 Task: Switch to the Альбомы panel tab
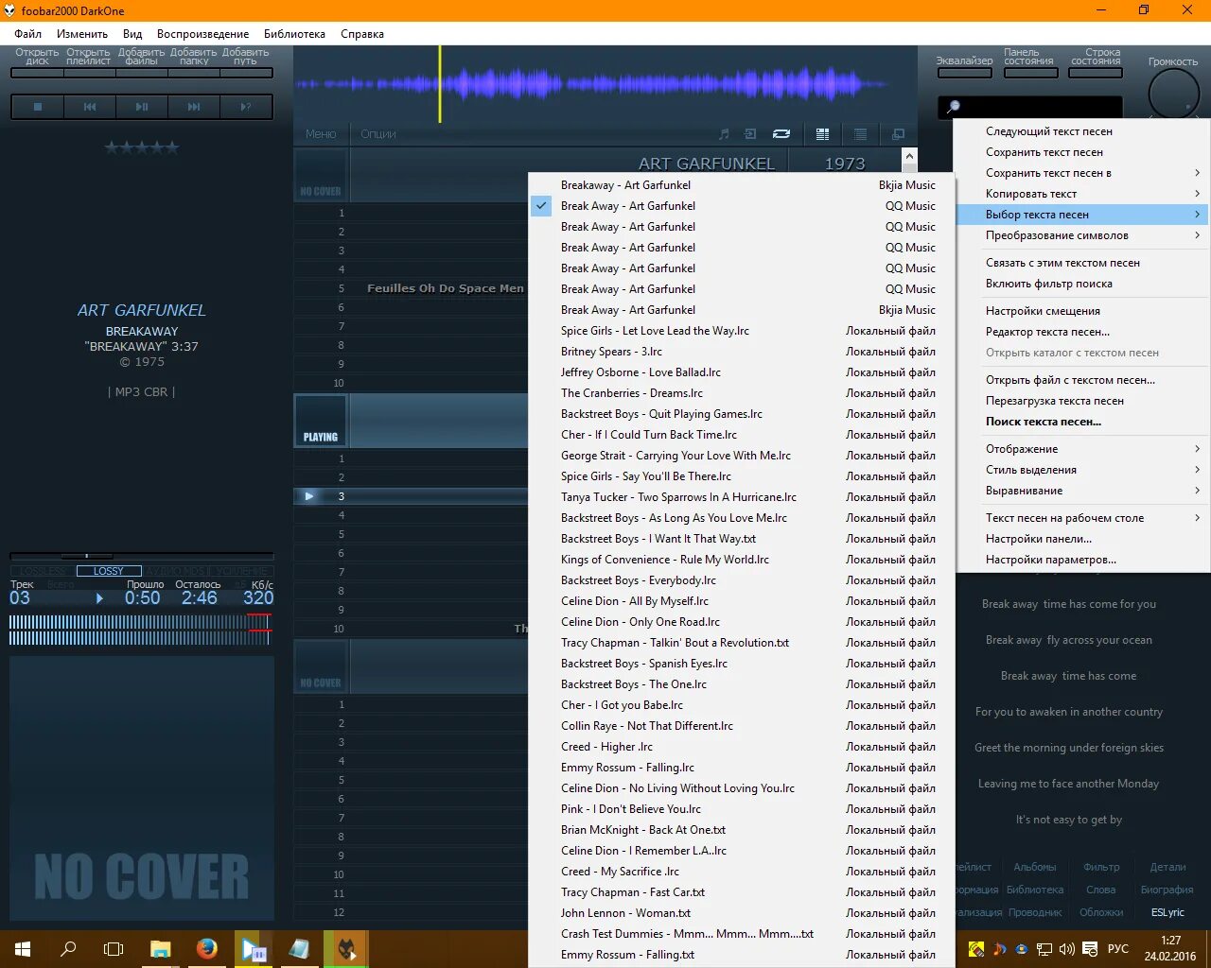[1035, 867]
